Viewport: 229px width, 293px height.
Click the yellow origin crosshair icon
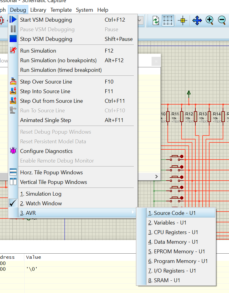tap(182, 20)
